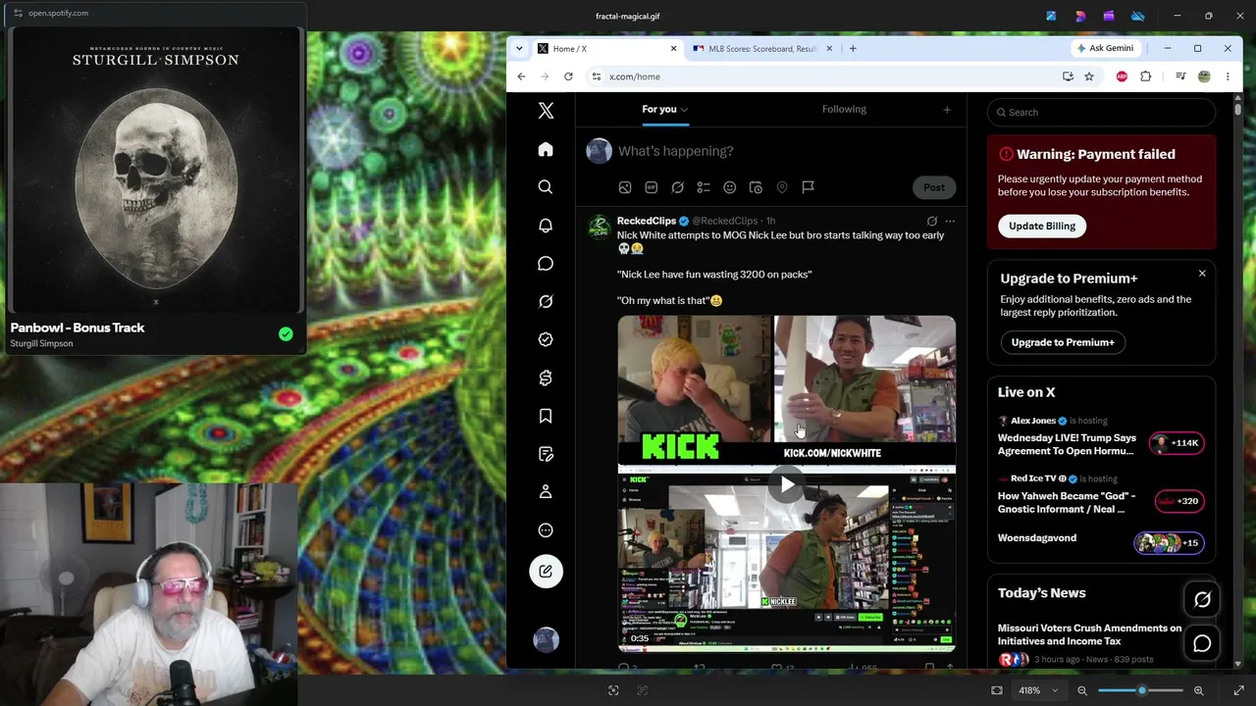This screenshot has height=706, width=1256.
Task: Expand the For you timeline dropdown
Action: [684, 110]
